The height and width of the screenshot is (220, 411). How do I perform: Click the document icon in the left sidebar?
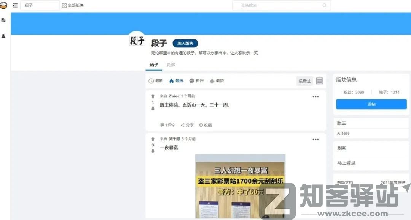coord(4,20)
